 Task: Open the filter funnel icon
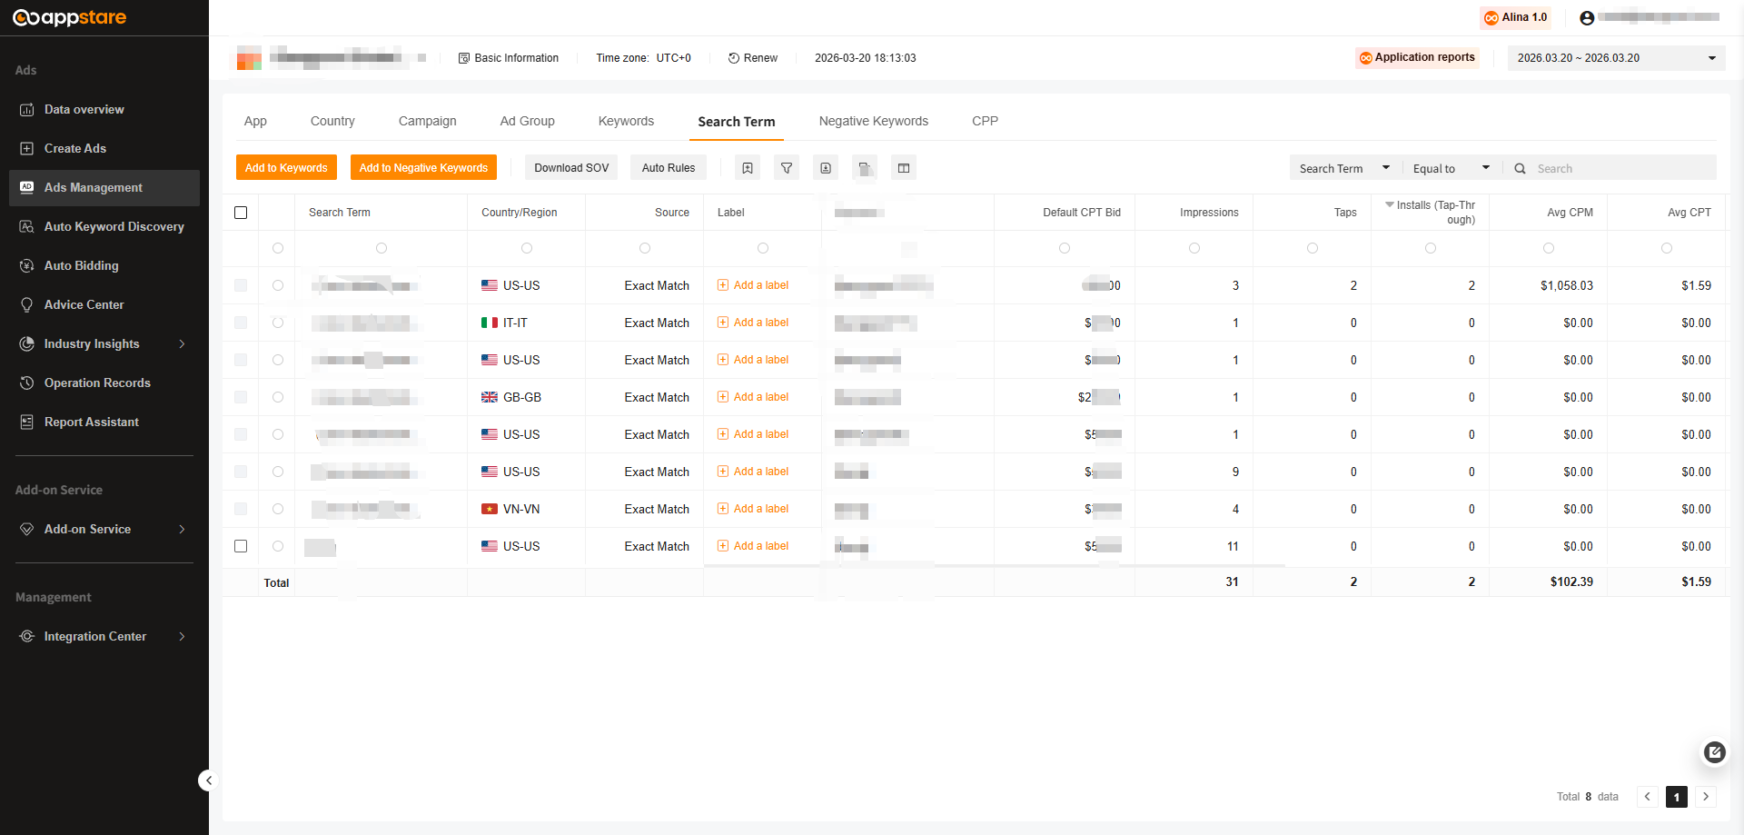[787, 168]
